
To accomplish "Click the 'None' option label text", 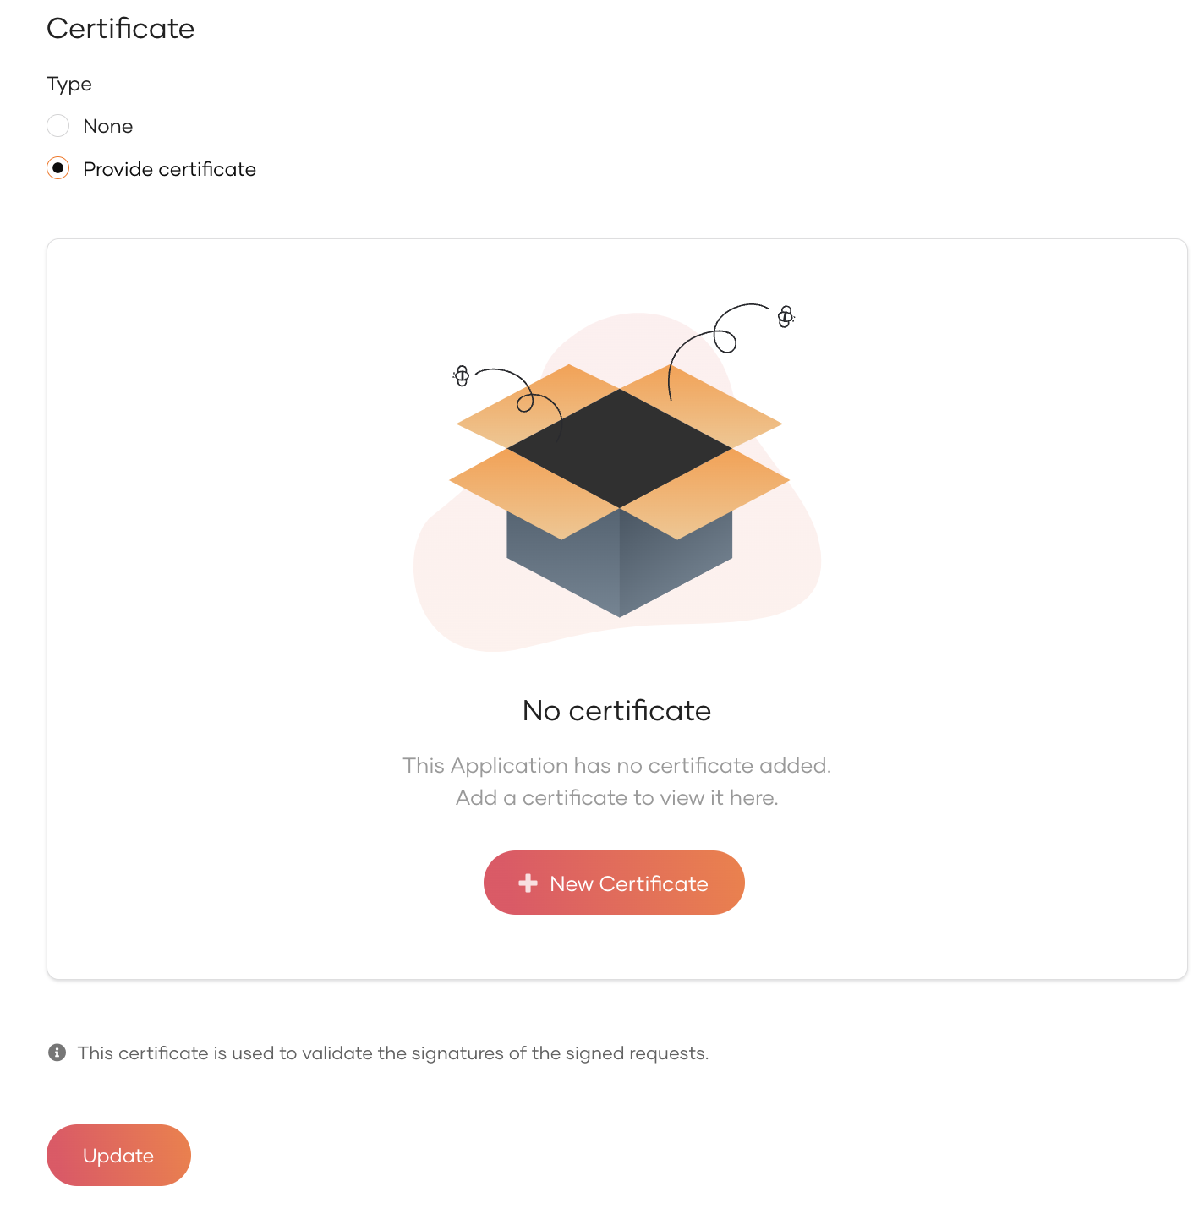I will tap(107, 126).
